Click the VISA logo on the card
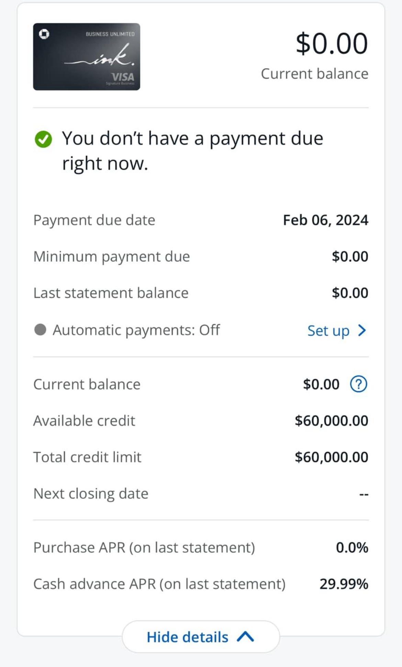 point(123,76)
